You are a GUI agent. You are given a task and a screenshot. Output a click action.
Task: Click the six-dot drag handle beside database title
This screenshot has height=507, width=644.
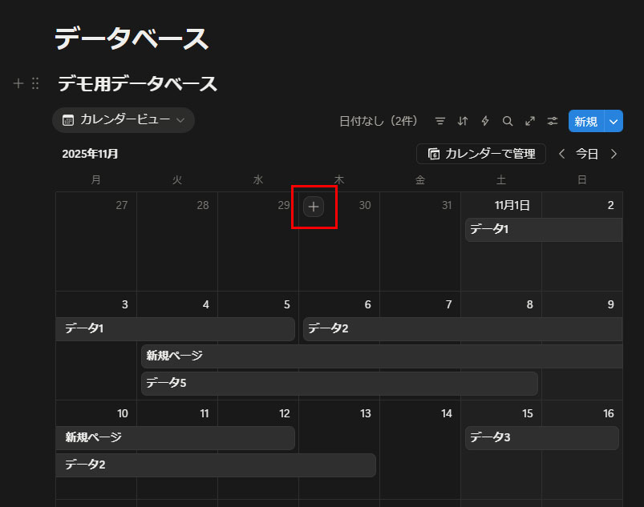(x=35, y=83)
